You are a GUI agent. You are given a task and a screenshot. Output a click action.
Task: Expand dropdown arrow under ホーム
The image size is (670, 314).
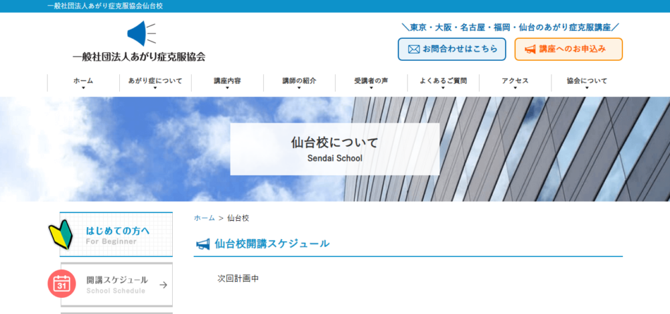tap(83, 88)
